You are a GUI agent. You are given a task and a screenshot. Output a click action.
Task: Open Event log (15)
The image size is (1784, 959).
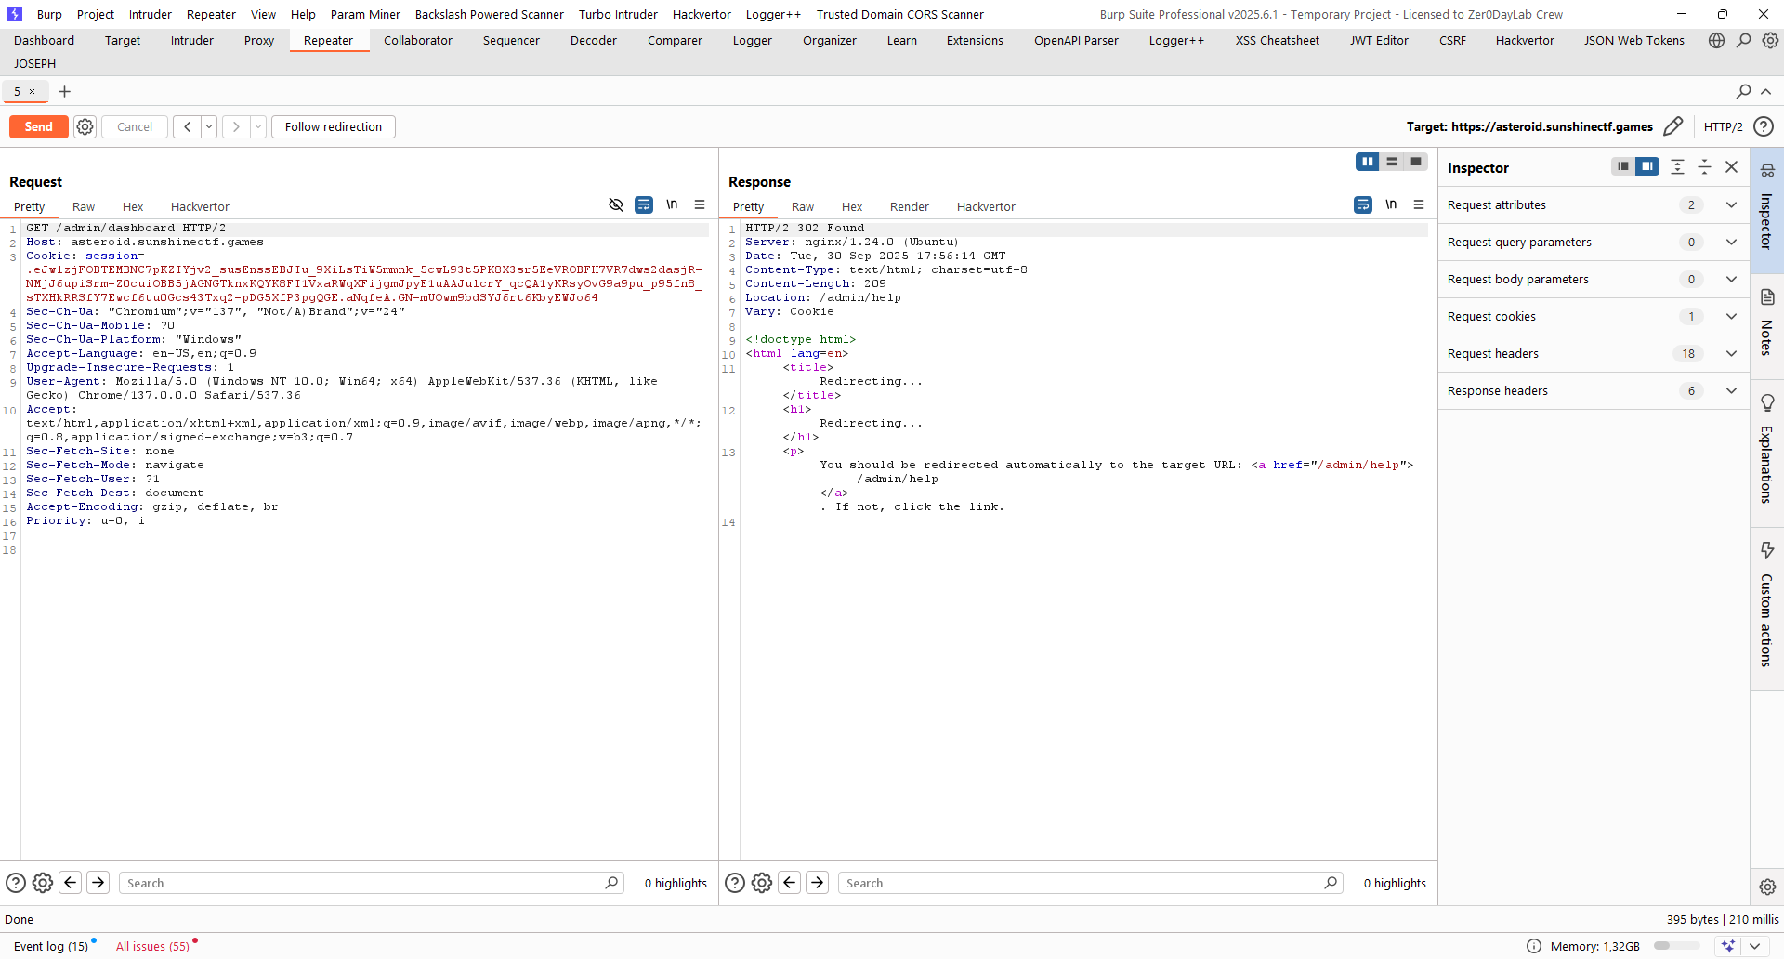[x=51, y=946]
